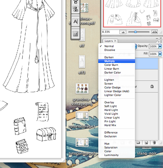This screenshot has height=168, width=163.
Task: Click the scroll drawing in document canvas
Action: [42, 112]
